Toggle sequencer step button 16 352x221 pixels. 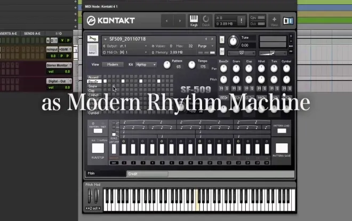pyautogui.click(x=267, y=149)
